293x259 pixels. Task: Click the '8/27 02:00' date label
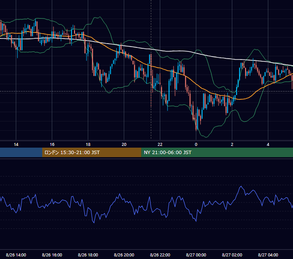tap(232, 255)
